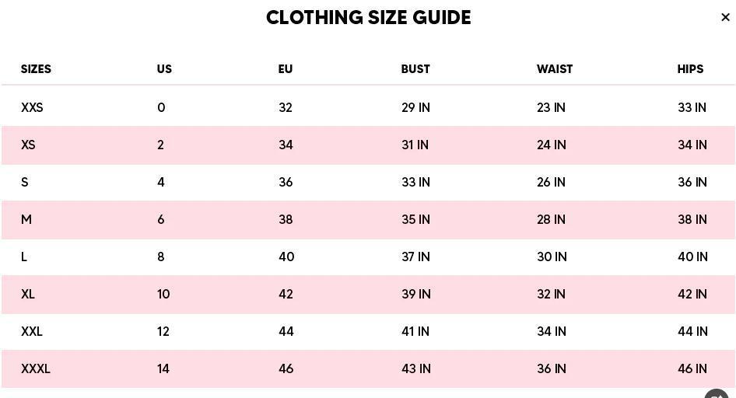
Task: Select the XL size label
Action: click(28, 294)
